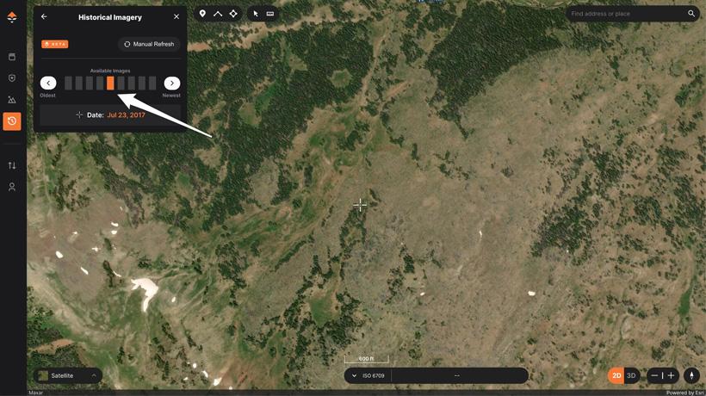
Task: Click the onX logo in the sidebar
Action: tap(12, 17)
